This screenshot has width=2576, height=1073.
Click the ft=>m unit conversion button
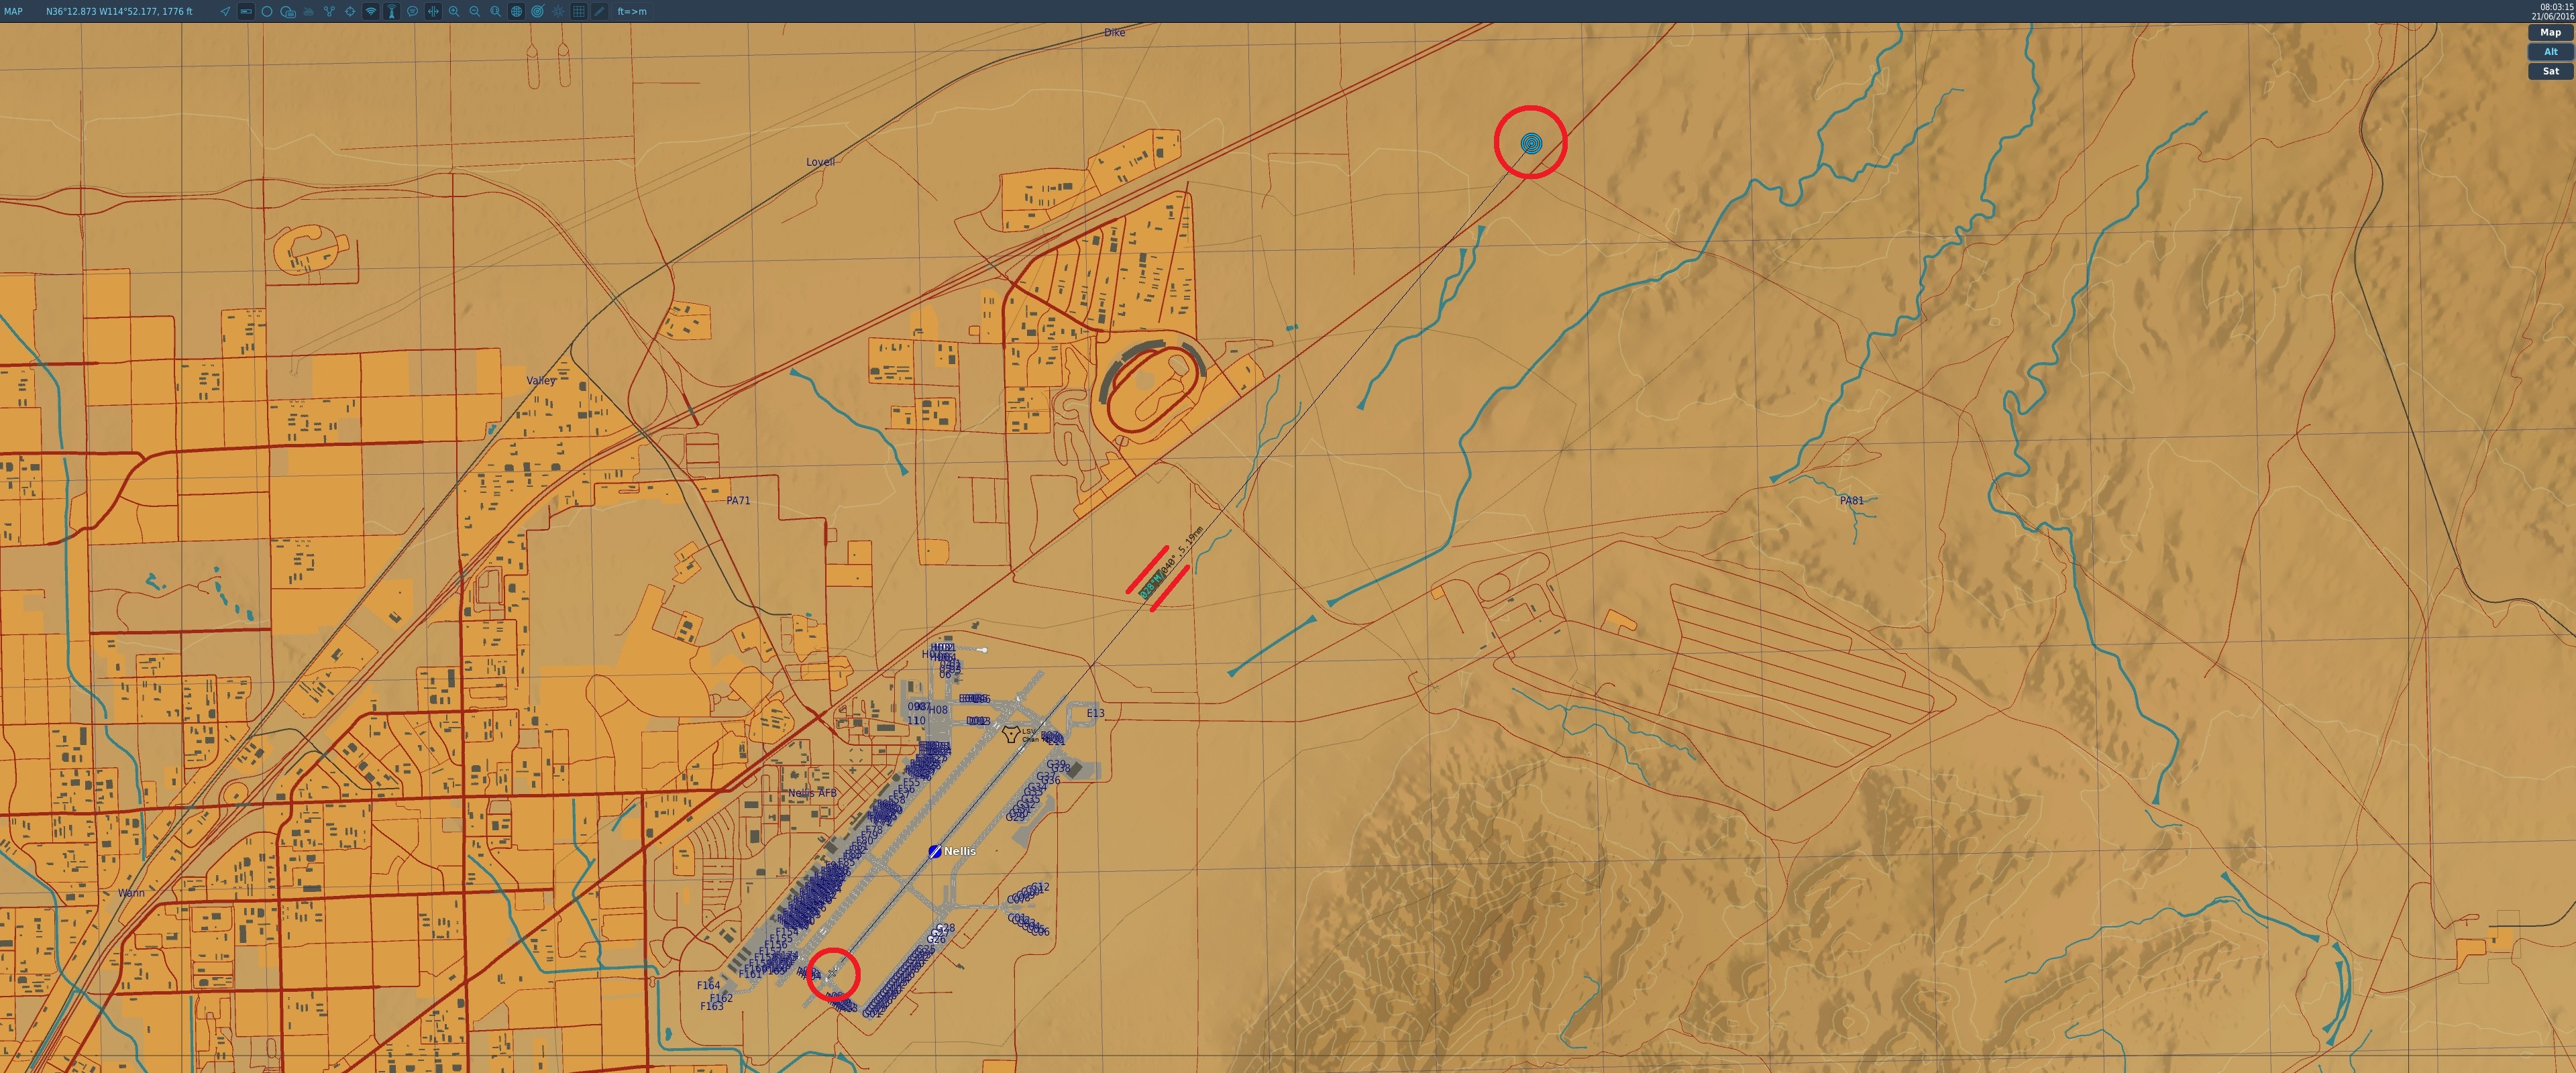pyautogui.click(x=632, y=11)
